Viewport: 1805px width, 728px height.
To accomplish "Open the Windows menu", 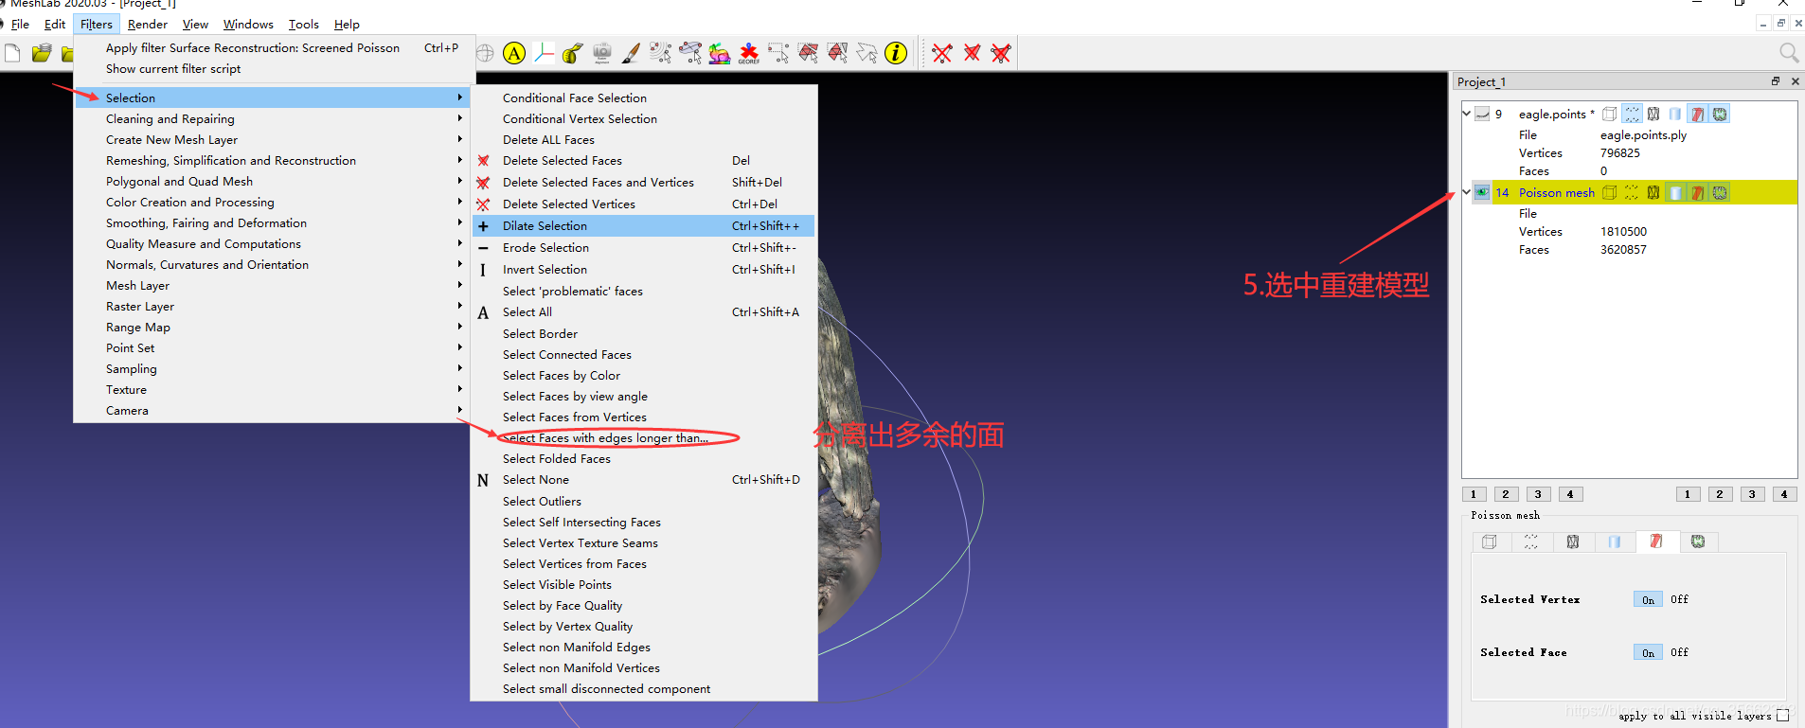I will coord(248,24).
